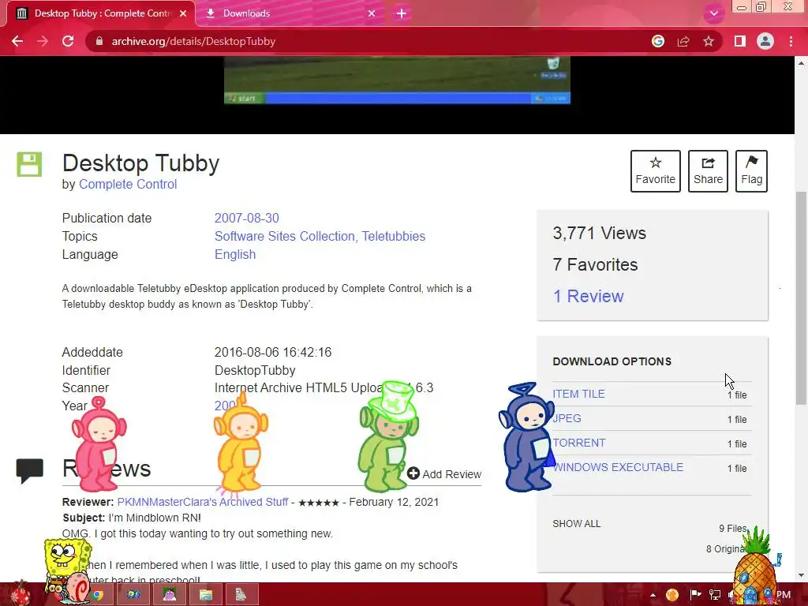
Task: Open PKMNMasterClara's Archived Stuff reviewer profile
Action: click(203, 502)
